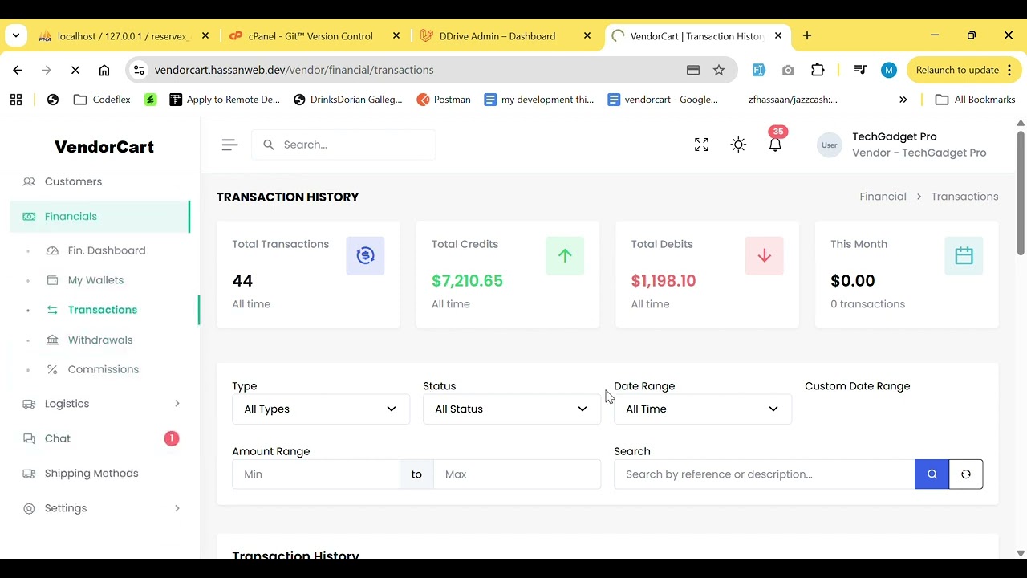Open notifications bell with 35 badge
Image resolution: width=1027 pixels, height=578 pixels.
(775, 143)
